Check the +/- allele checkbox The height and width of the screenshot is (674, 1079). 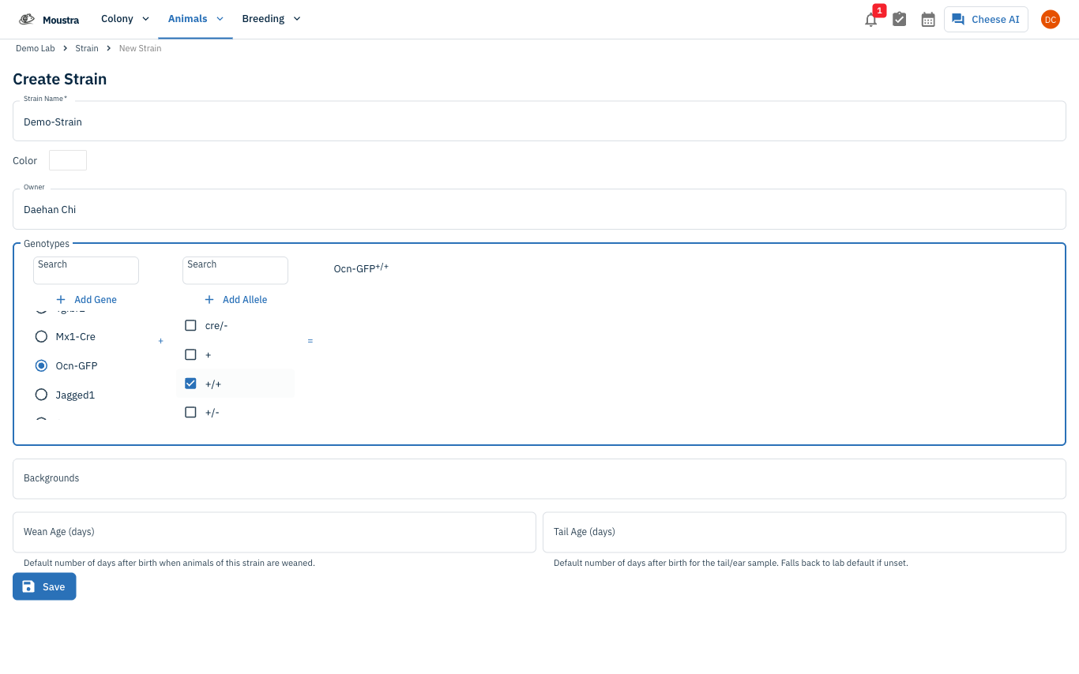[190, 412]
